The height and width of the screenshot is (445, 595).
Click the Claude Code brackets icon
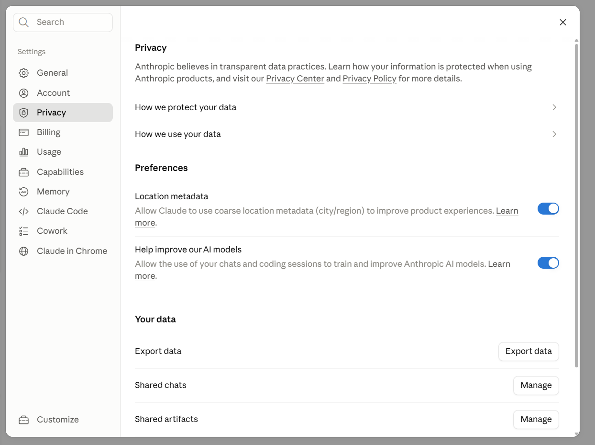click(x=23, y=211)
